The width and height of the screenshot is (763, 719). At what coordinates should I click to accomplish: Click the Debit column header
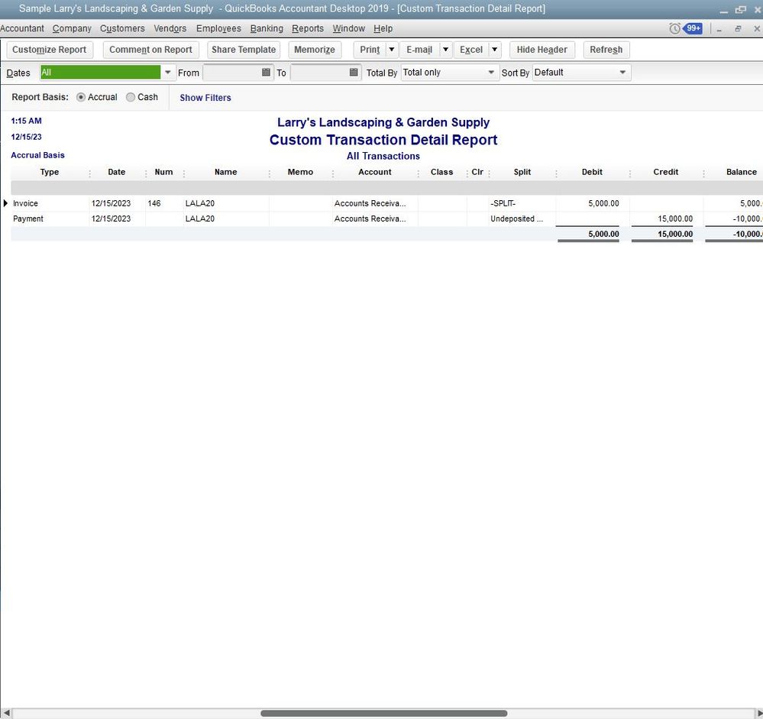coord(592,172)
